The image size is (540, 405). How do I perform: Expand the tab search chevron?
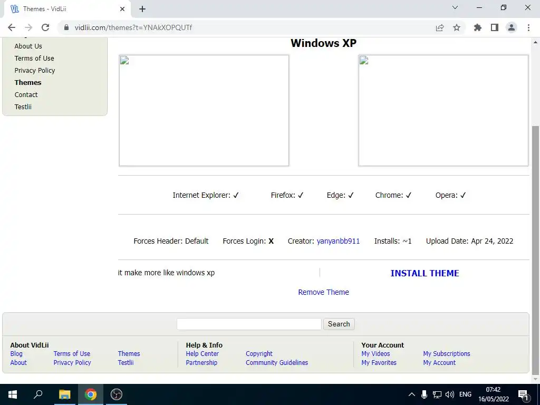tap(455, 7)
